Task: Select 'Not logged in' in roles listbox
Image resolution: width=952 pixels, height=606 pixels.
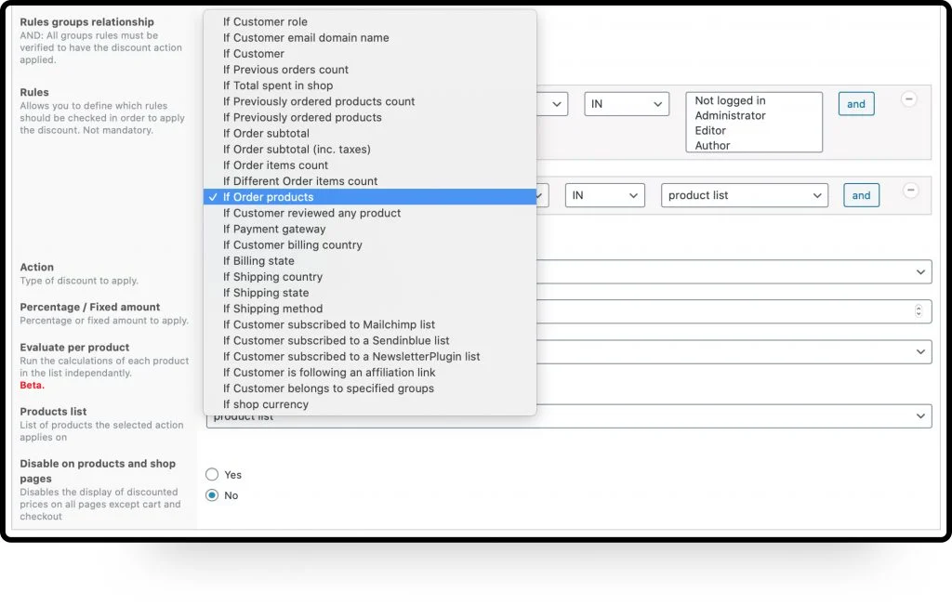Action: [x=730, y=100]
